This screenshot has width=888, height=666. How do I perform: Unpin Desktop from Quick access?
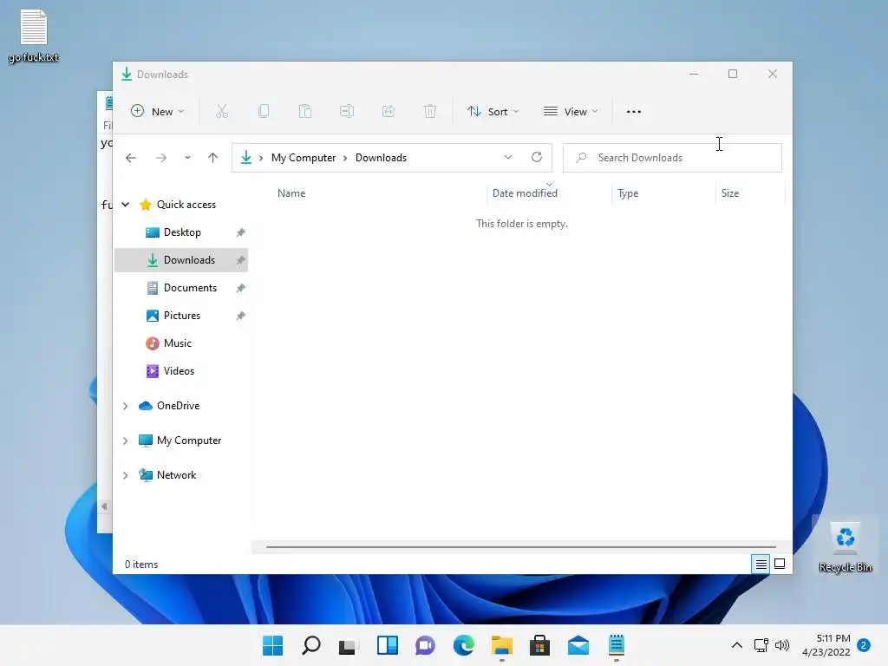pos(241,232)
